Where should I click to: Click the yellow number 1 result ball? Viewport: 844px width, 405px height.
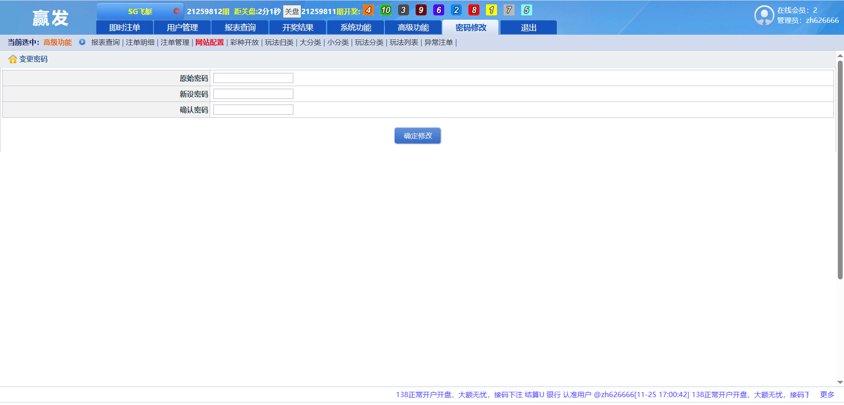491,10
